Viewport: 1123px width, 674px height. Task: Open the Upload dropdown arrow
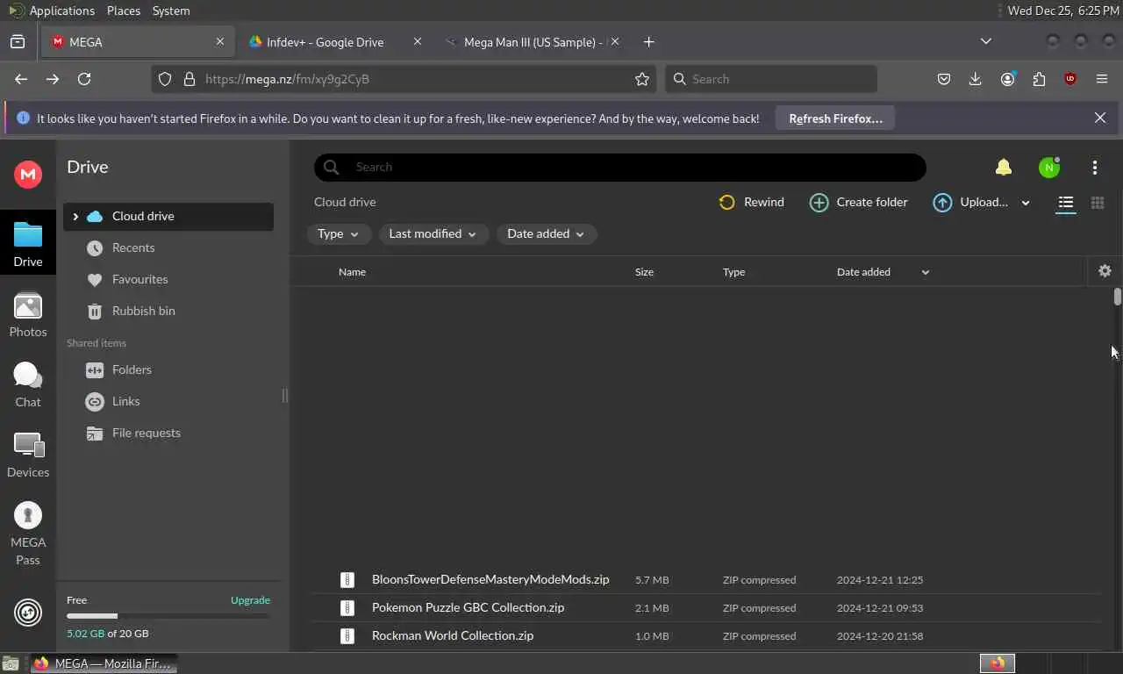click(x=1025, y=203)
